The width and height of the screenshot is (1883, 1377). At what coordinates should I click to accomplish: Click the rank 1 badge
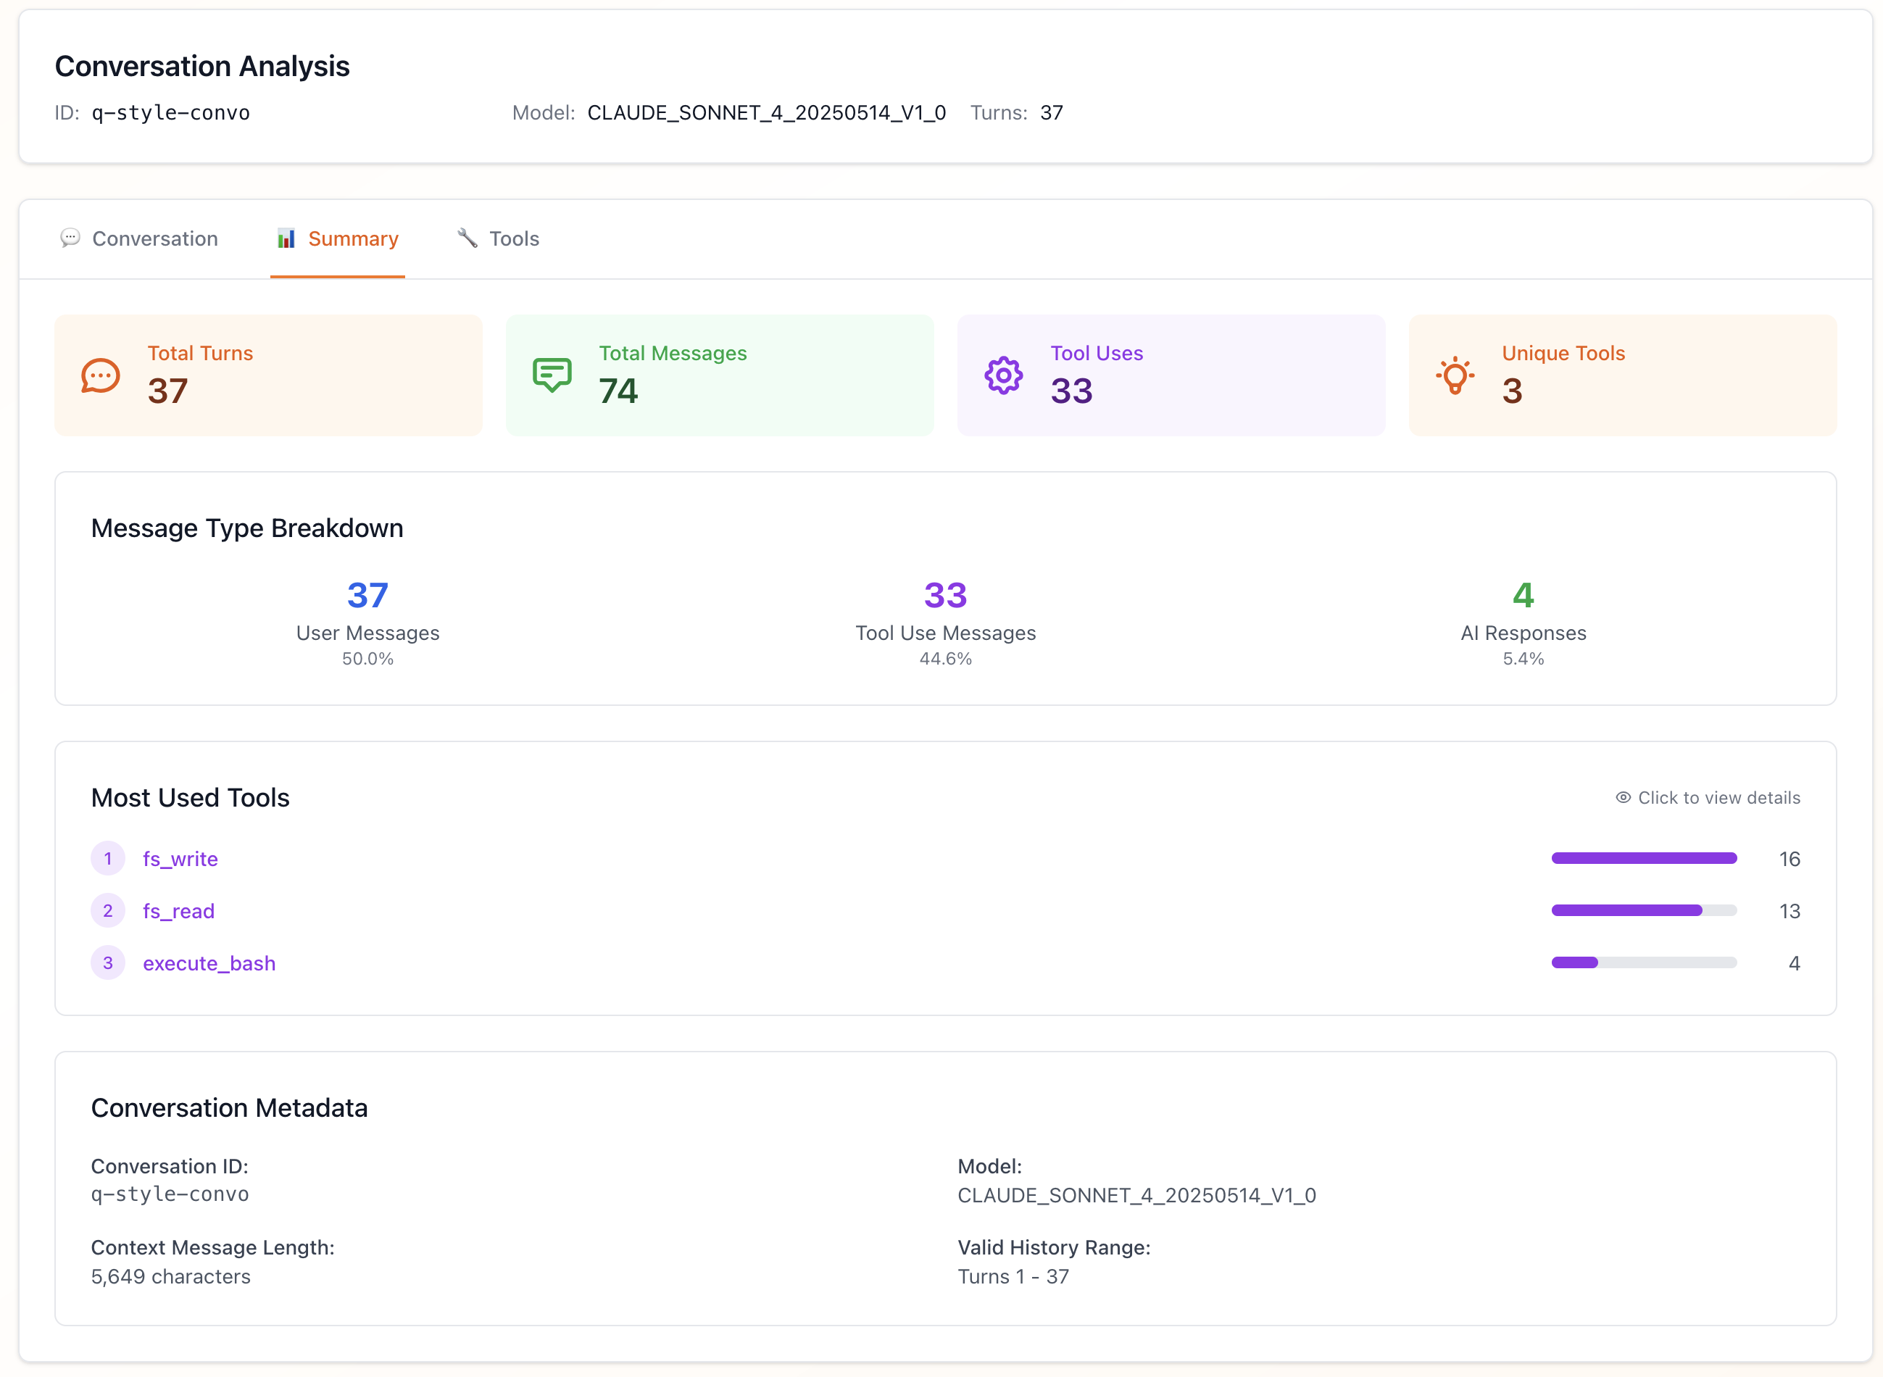pyautogui.click(x=107, y=859)
